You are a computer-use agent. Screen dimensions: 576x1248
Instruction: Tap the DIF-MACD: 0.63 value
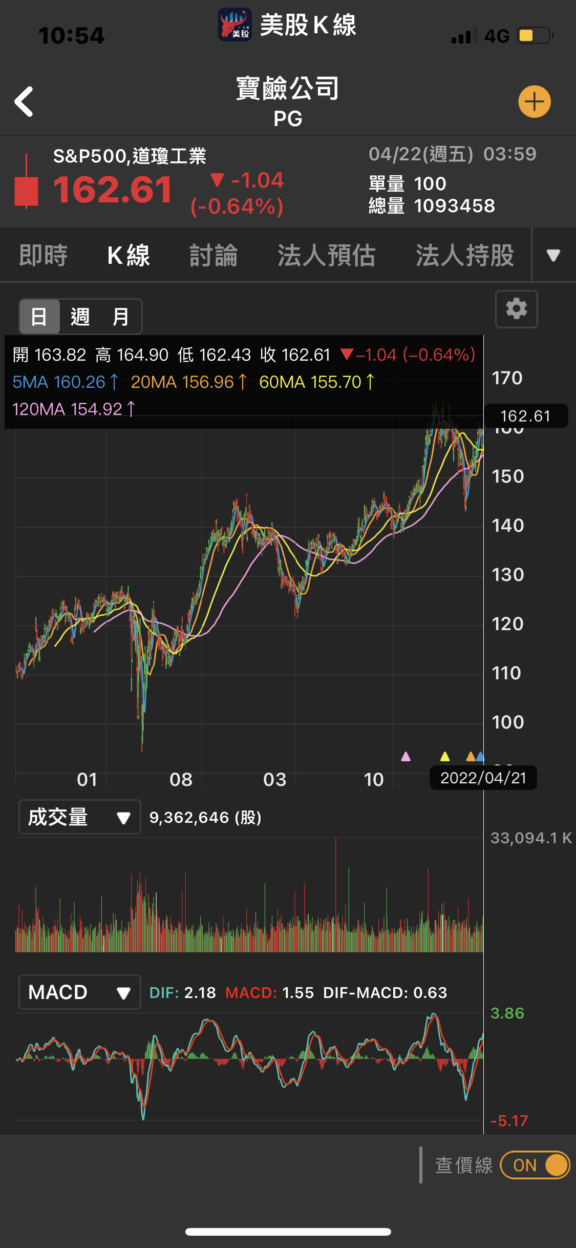pos(386,993)
